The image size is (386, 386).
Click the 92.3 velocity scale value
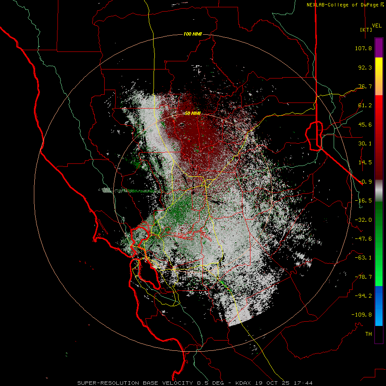(x=365, y=67)
